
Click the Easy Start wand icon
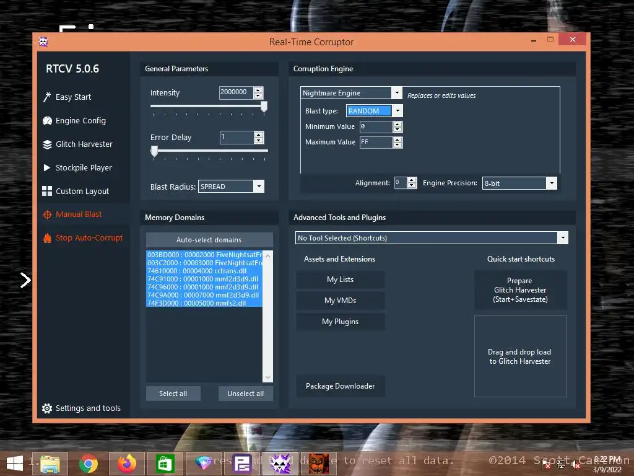(47, 97)
